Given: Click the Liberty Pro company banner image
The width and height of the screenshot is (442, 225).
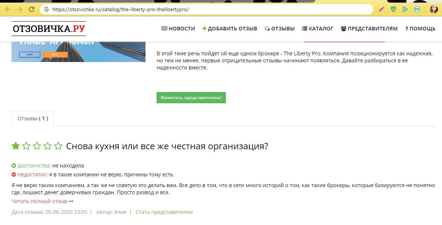Looking at the screenshot, I should pyautogui.click(x=79, y=52).
